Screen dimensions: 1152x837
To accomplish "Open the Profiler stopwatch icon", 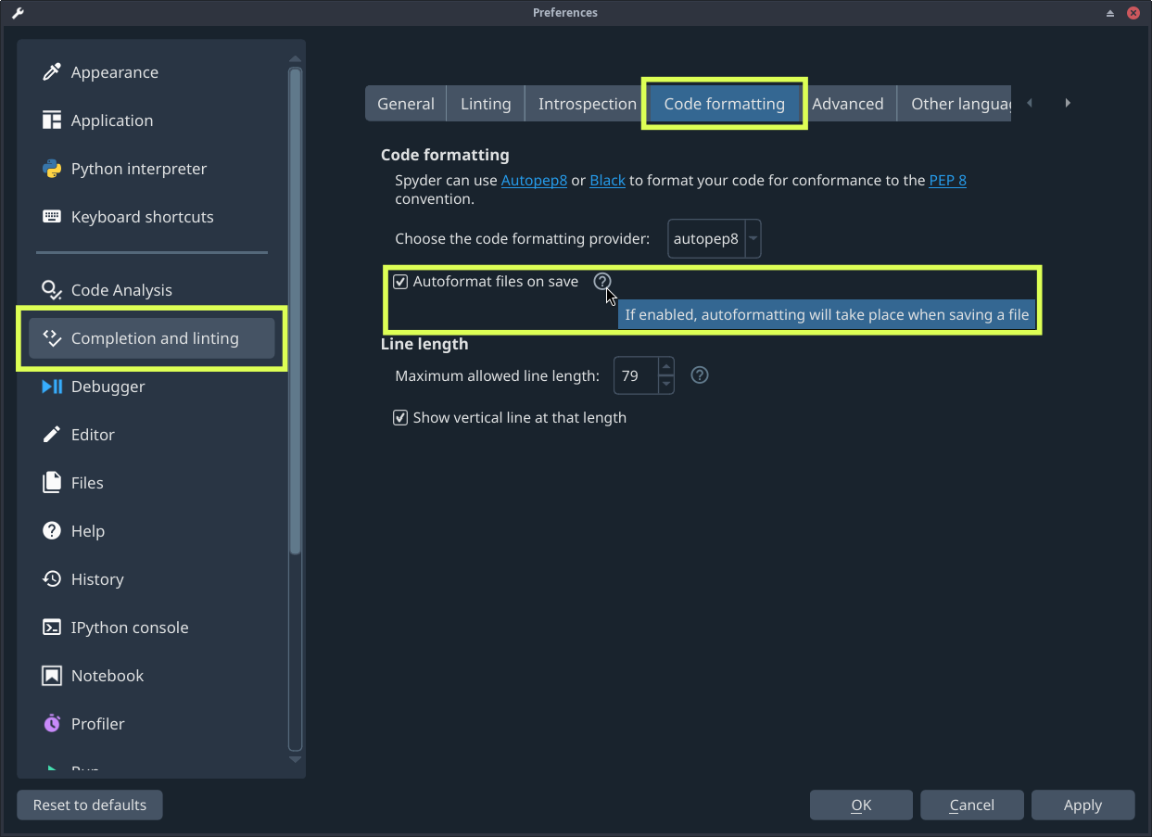I will (x=52, y=723).
